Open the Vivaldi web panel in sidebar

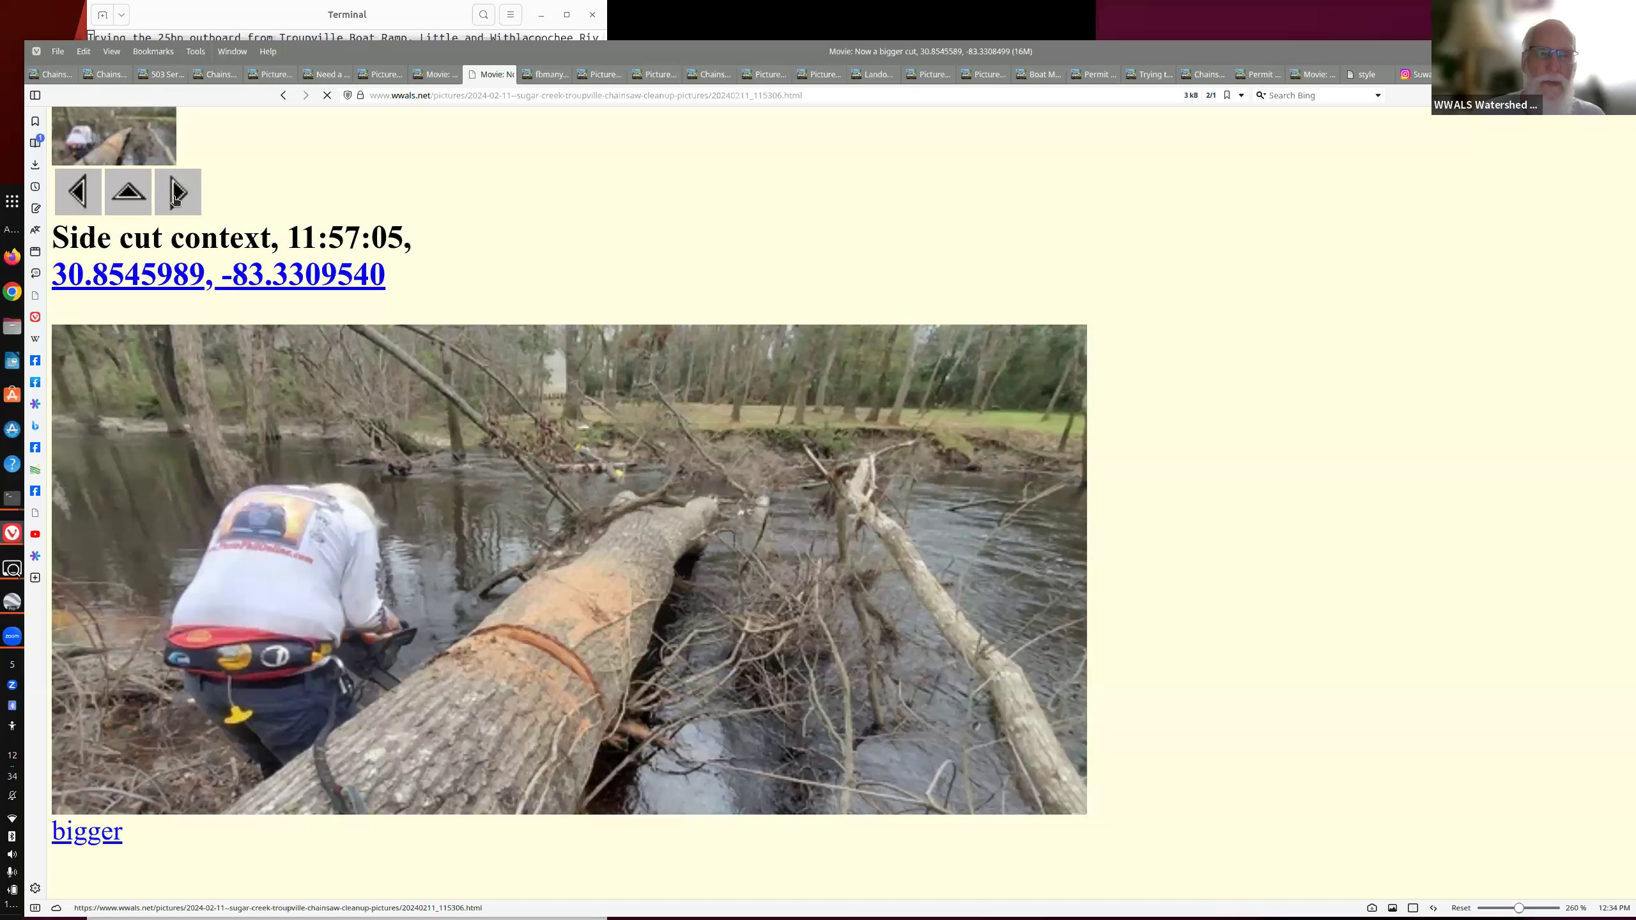[x=35, y=317]
